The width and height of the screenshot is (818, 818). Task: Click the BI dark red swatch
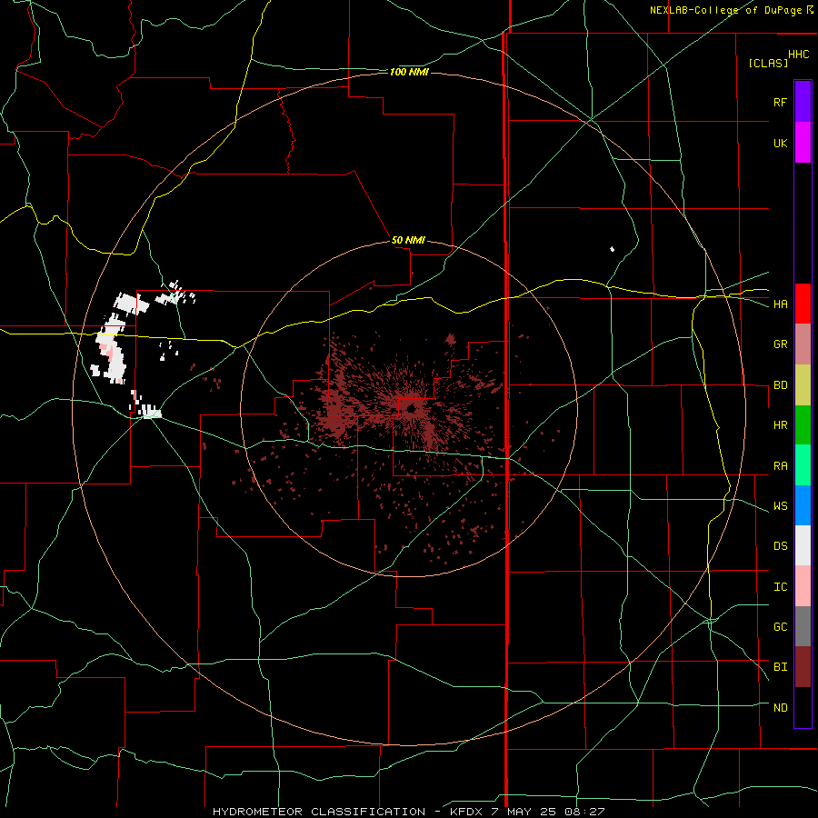803,667
